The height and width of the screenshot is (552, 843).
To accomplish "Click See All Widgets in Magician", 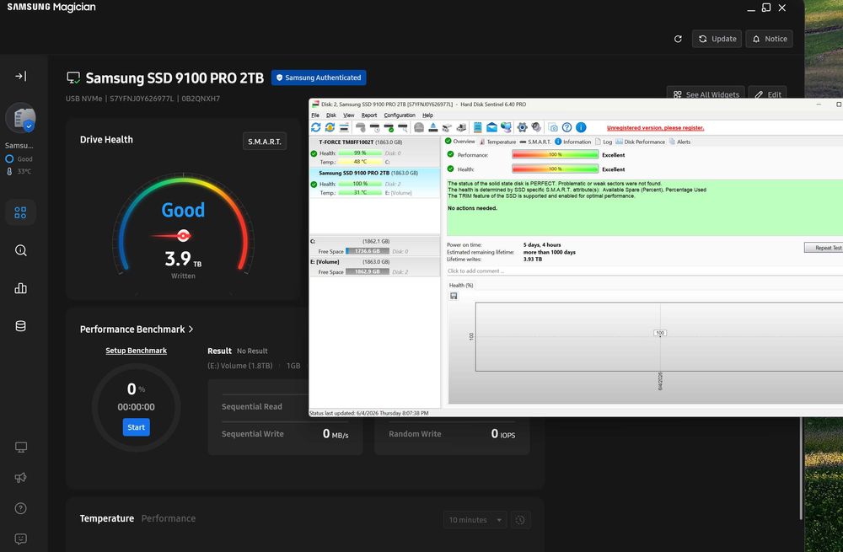I will pyautogui.click(x=706, y=94).
